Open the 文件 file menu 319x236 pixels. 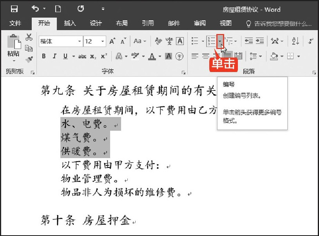(15, 23)
